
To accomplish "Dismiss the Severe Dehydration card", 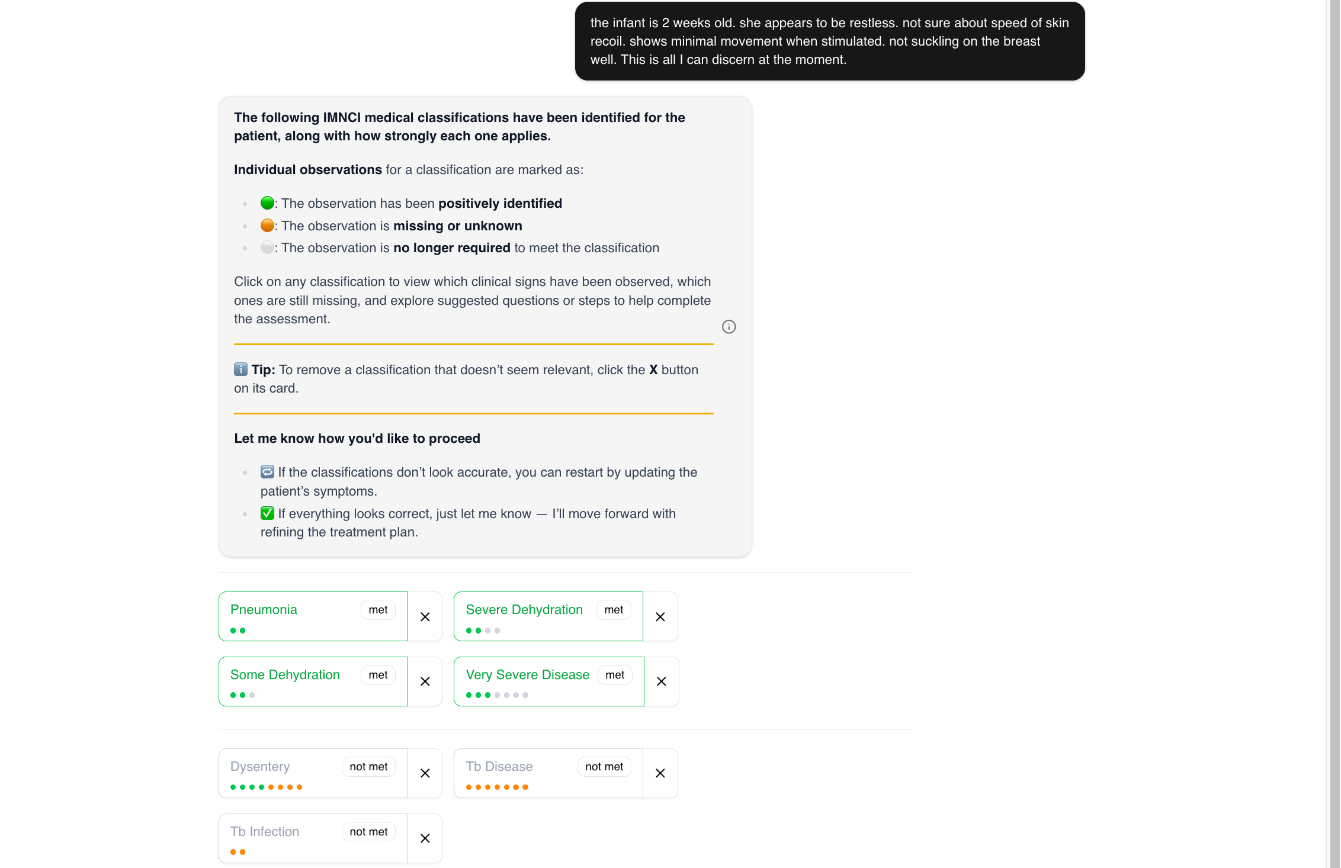I will point(660,616).
